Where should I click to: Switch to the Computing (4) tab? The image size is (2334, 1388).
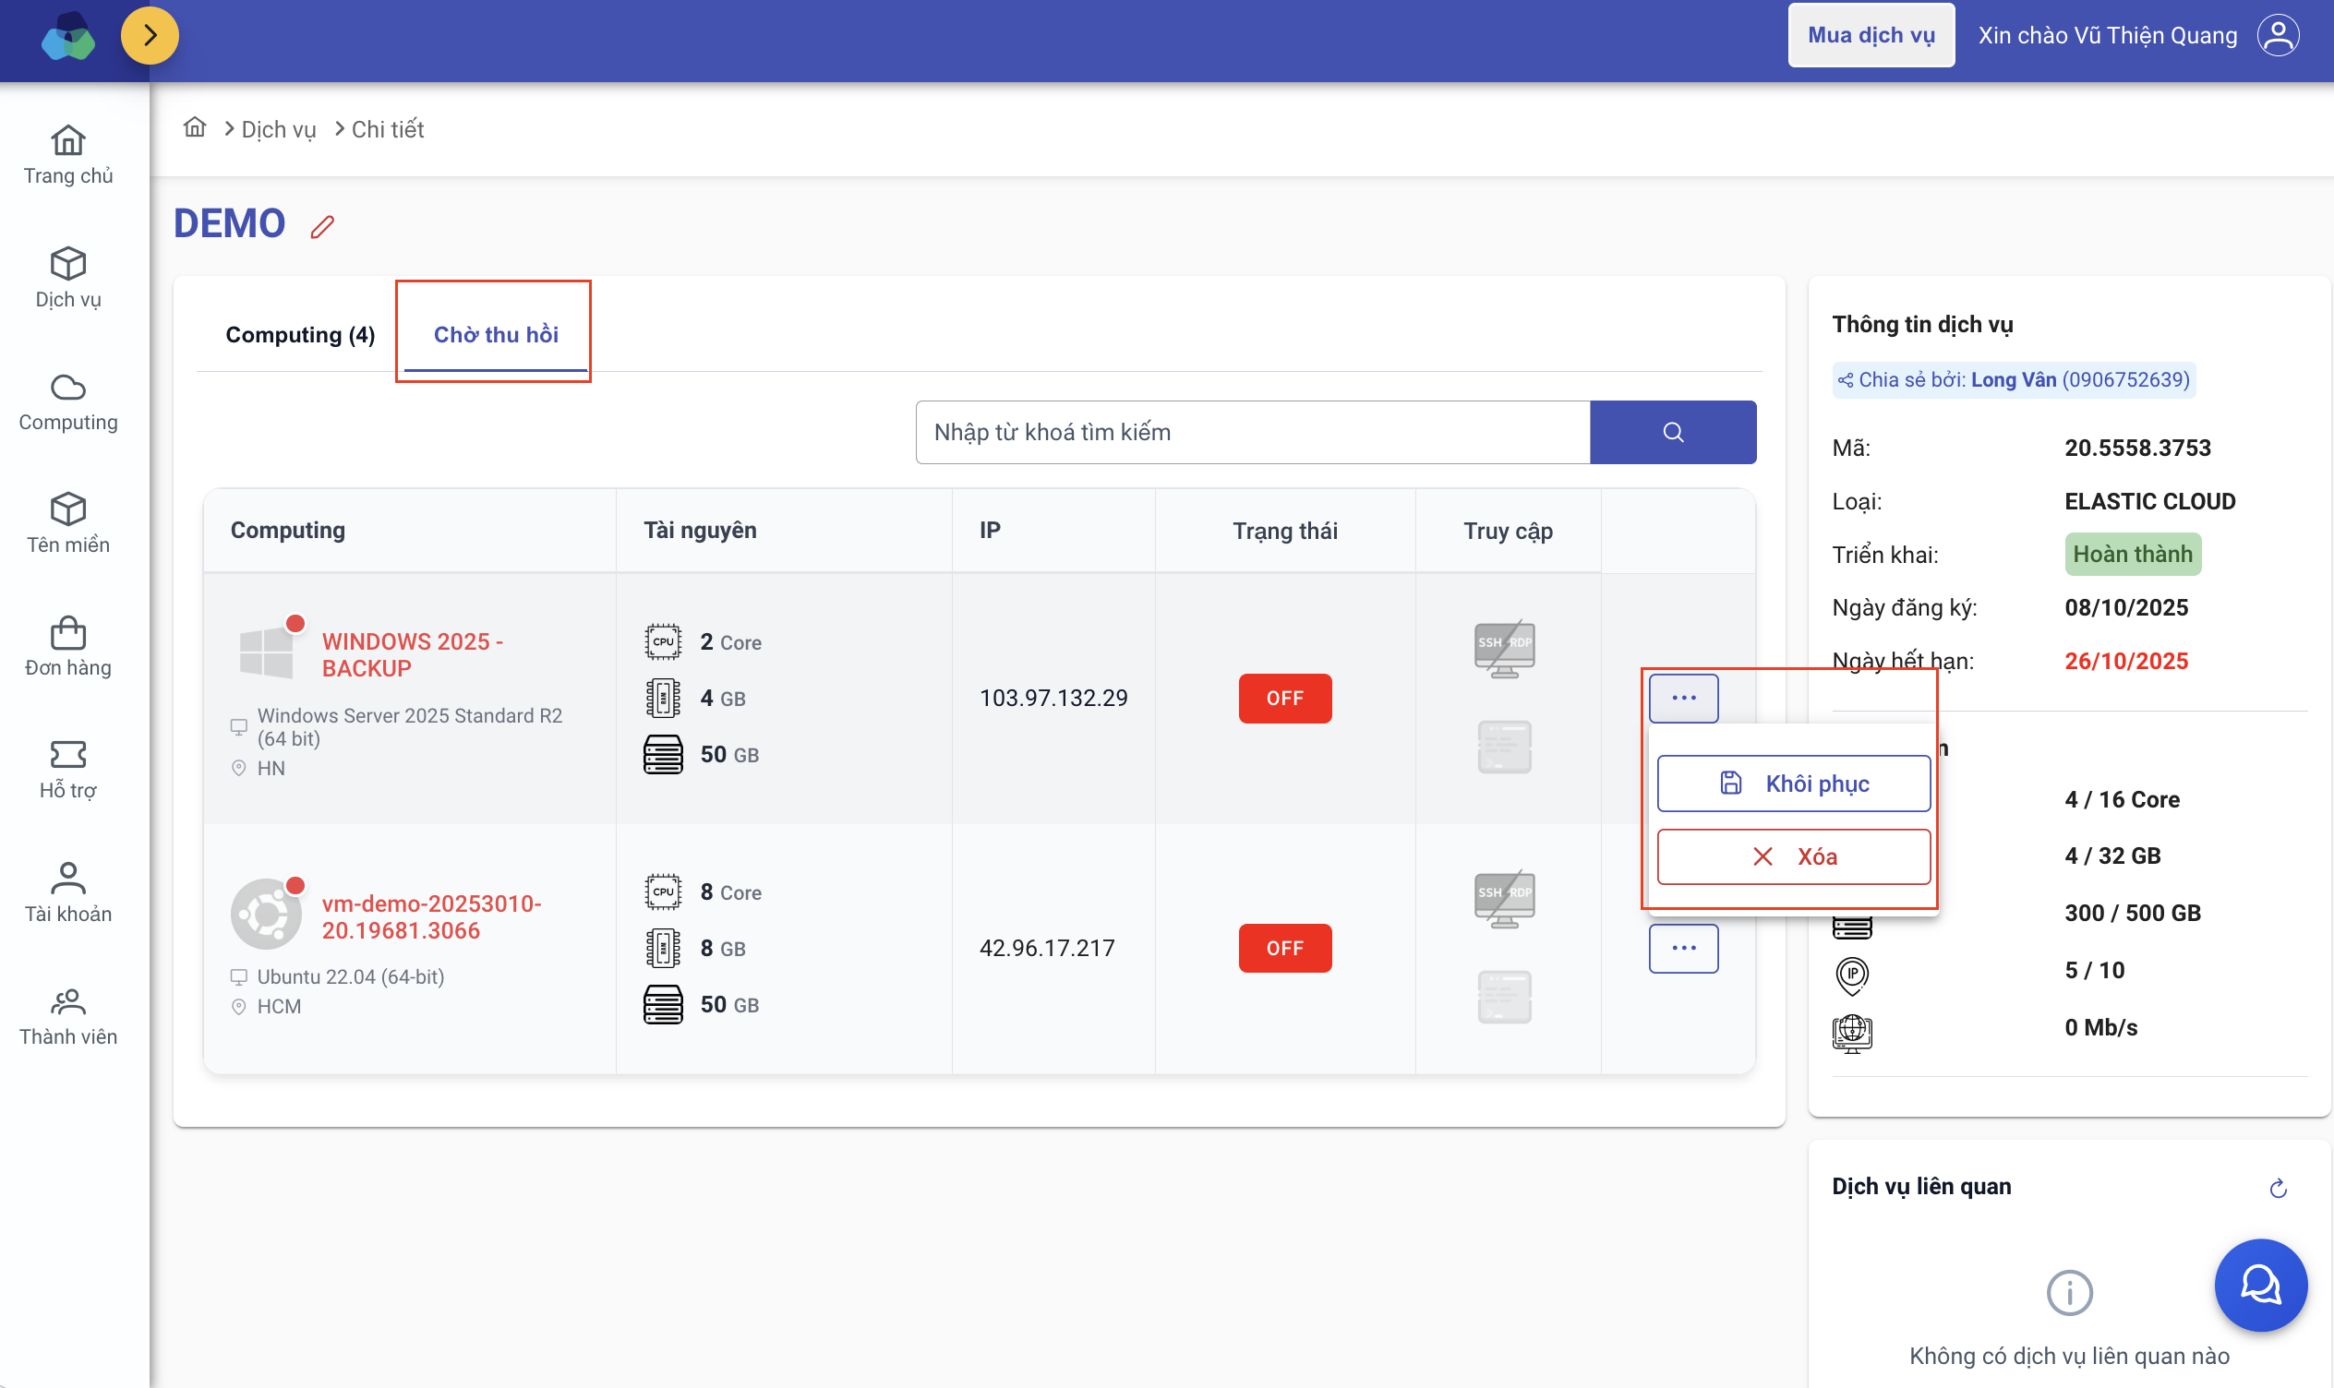(x=300, y=335)
